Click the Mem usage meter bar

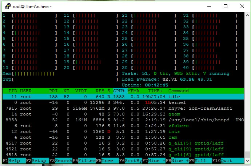(x=60, y=73)
